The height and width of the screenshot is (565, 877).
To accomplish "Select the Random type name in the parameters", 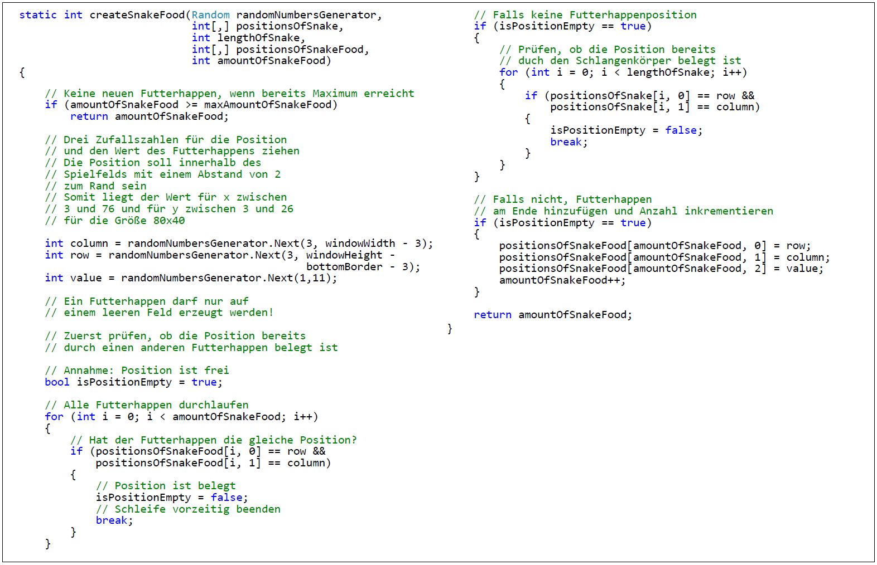I will [210, 15].
